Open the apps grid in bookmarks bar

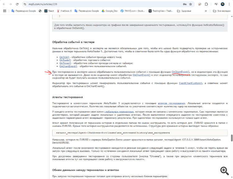point(5,11)
